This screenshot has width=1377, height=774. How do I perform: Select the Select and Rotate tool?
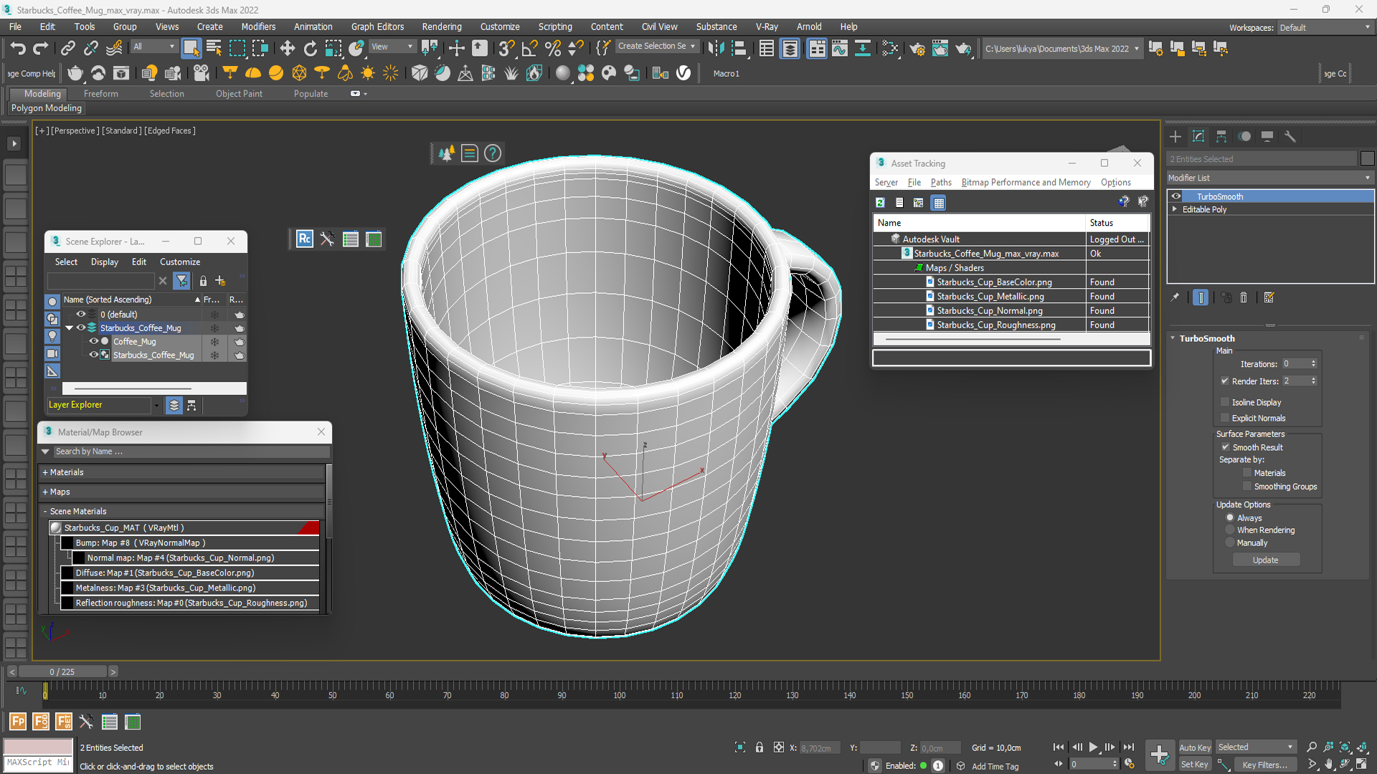(x=310, y=48)
